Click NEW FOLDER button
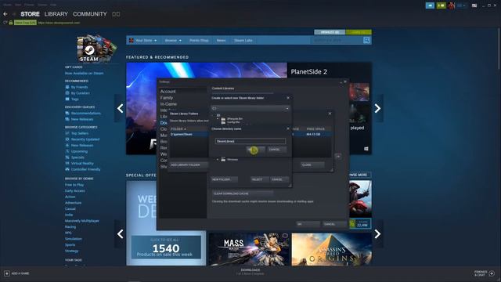The image size is (501, 282). click(x=225, y=179)
